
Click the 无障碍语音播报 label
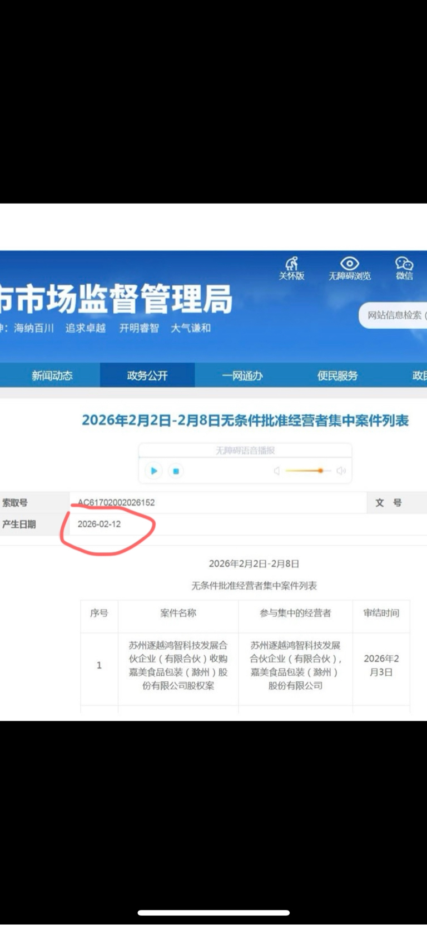point(245,451)
